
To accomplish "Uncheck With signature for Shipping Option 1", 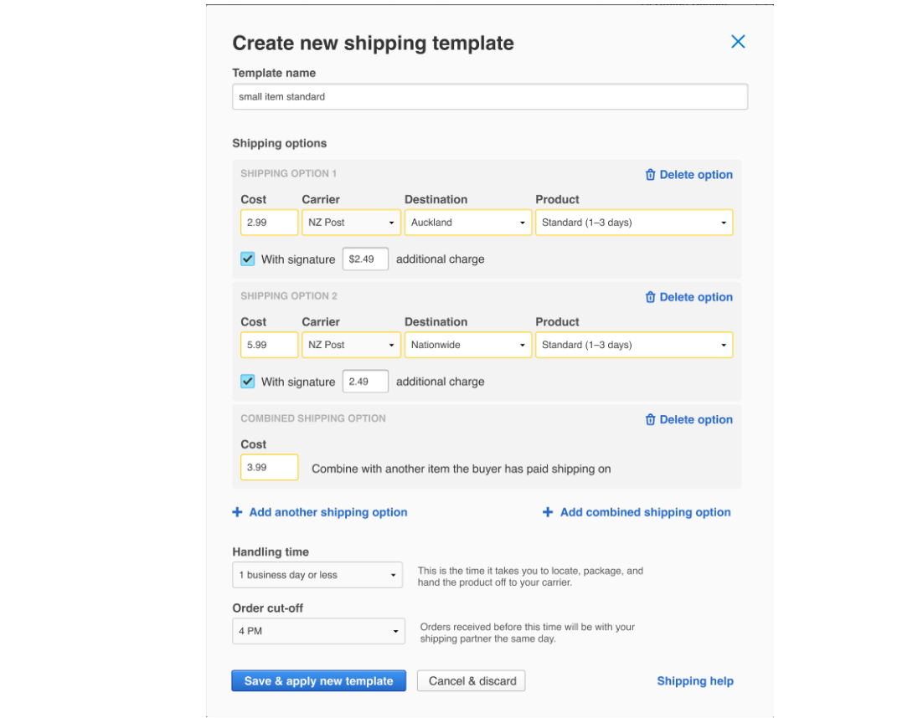I will [x=247, y=259].
